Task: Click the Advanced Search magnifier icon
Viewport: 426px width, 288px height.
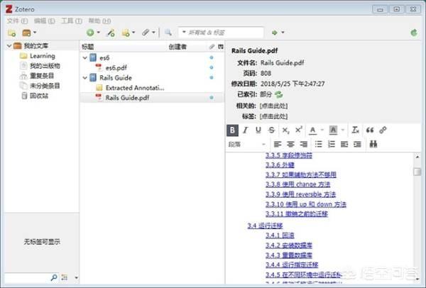Action: coord(168,33)
